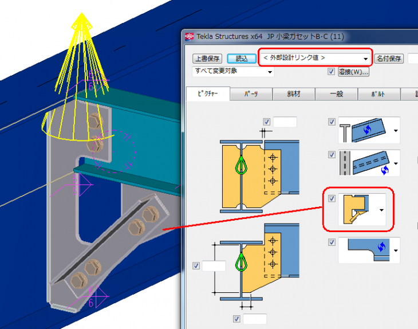Select upper bolt on diagonal brace in model

click(151, 215)
